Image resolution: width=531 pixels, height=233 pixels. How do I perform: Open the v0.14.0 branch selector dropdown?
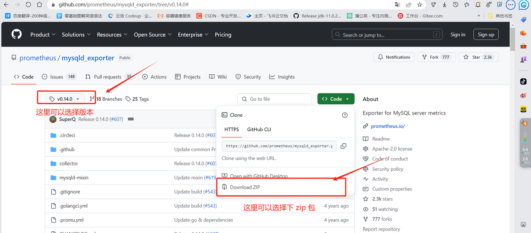pyautogui.click(x=65, y=99)
